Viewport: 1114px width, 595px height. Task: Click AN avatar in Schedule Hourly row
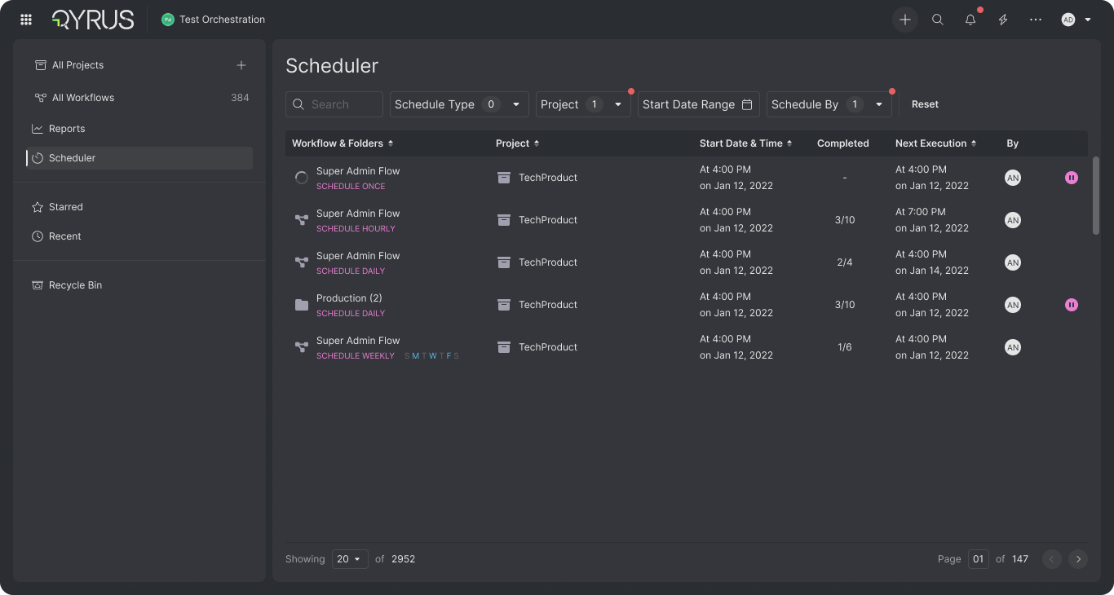tap(1013, 220)
